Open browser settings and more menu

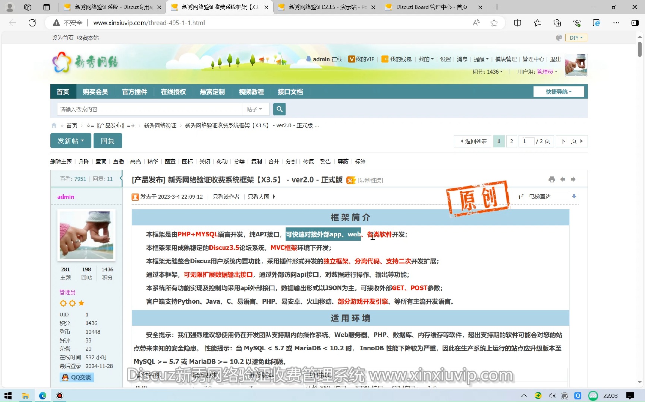[x=616, y=23]
